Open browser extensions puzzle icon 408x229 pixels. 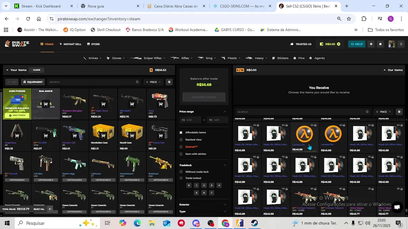(x=364, y=19)
